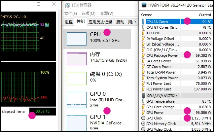Open the 查看(V) menu in Task Manager
The height and width of the screenshot is (132, 214).
click(x=107, y=13)
